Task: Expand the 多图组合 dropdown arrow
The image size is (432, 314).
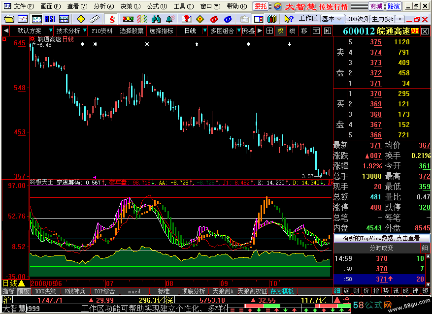Action: (239, 31)
